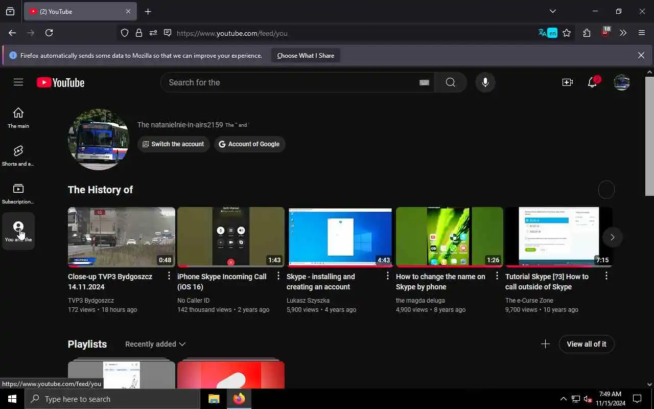
Task: Play Skype installing and creating account thumbnail
Action: click(x=340, y=237)
